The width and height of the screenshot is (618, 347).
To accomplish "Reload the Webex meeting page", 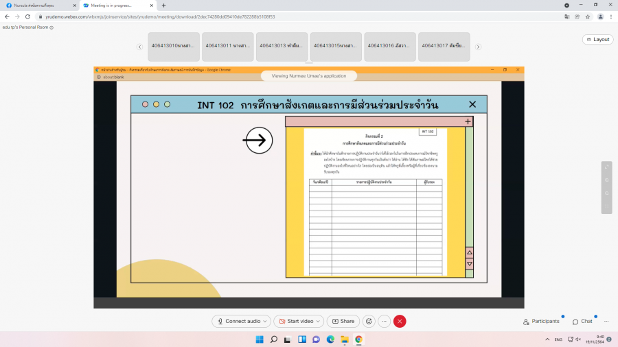I will [27, 16].
